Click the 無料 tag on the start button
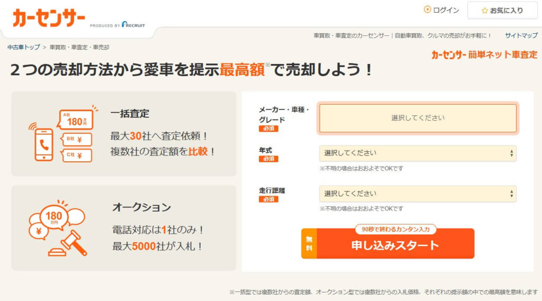This screenshot has width=542, height=301. [x=309, y=244]
